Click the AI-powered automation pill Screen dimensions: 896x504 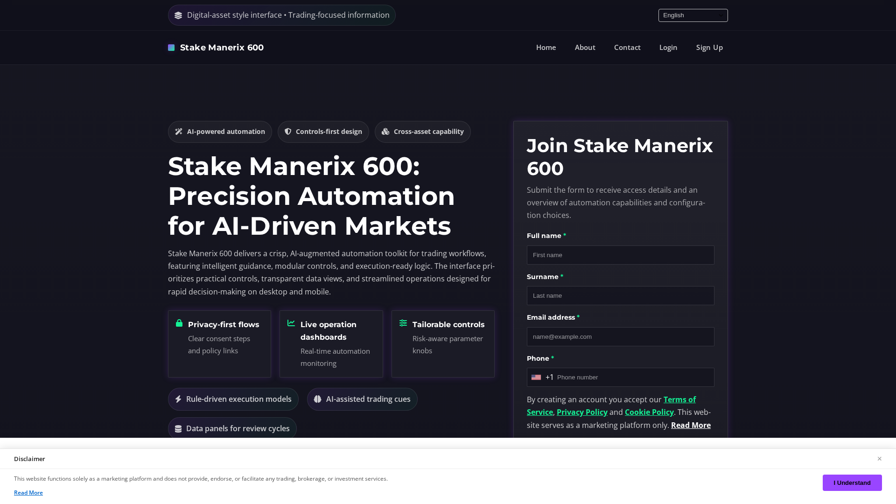pyautogui.click(x=220, y=132)
